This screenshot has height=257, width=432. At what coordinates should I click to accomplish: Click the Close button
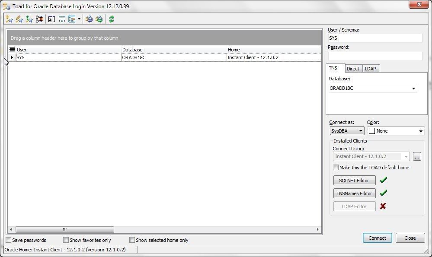pyautogui.click(x=410, y=238)
